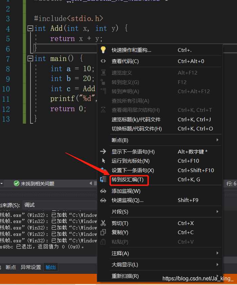Expand the 注释(A) submenu arrow

point(217,253)
